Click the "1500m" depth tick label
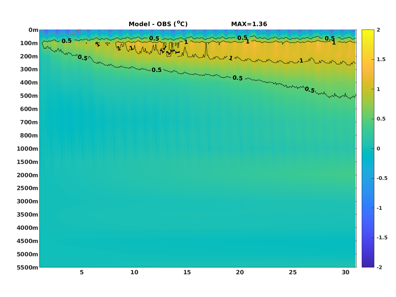Image resolution: width=396 pixels, height=297 pixels. (x=27, y=162)
